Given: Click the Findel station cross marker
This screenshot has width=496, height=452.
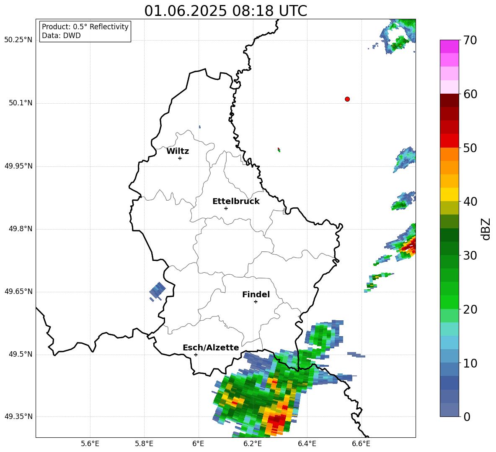Looking at the screenshot, I should click(x=256, y=302).
